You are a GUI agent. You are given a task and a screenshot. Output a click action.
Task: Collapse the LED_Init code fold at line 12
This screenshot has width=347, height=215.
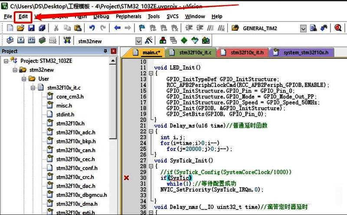pos(151,74)
